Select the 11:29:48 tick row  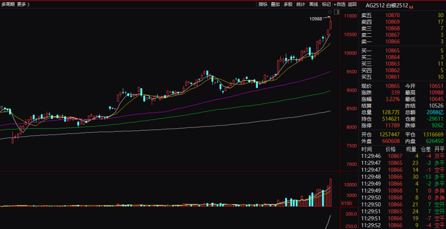tap(403, 177)
